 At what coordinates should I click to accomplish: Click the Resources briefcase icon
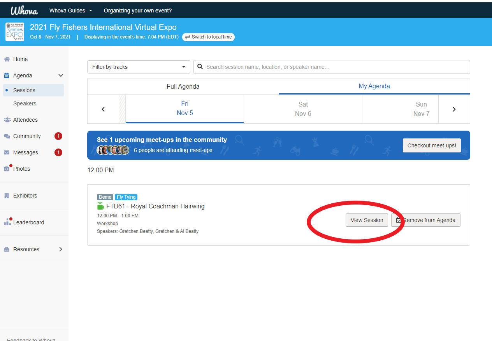coord(7,249)
